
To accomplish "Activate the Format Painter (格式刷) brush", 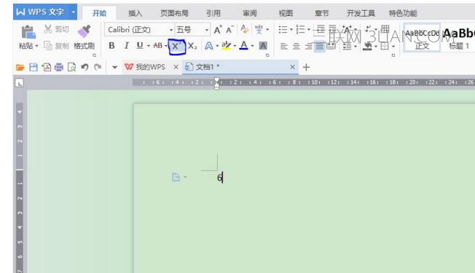I will click(84, 31).
